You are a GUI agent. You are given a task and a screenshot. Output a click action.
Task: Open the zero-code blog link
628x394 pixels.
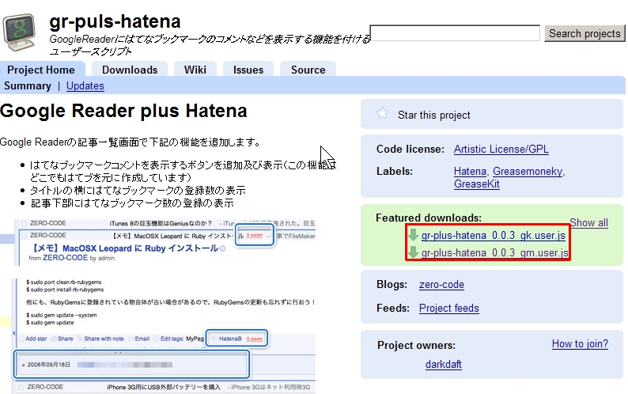tap(441, 285)
